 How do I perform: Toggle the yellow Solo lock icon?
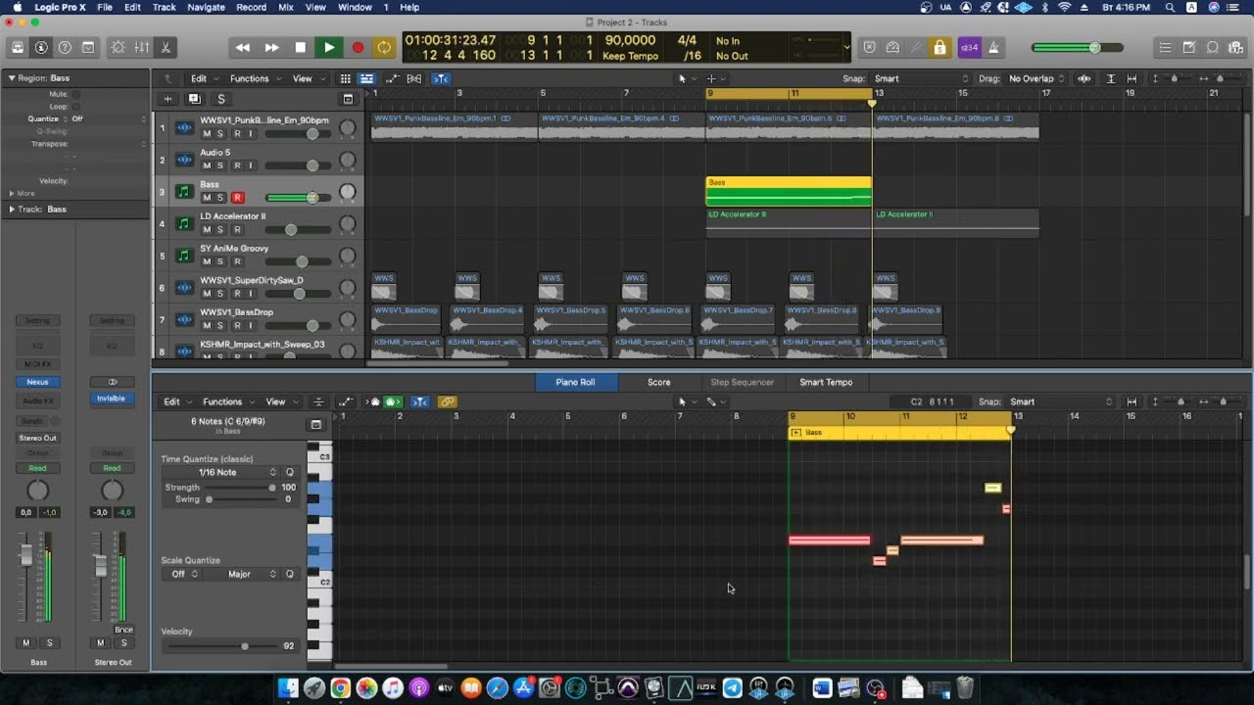pos(940,47)
